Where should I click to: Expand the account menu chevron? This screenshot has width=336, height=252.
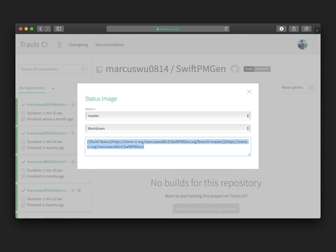tap(313, 45)
